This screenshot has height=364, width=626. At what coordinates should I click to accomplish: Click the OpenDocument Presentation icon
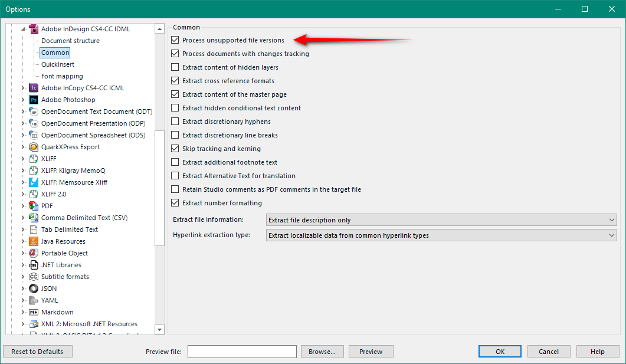pyautogui.click(x=34, y=123)
